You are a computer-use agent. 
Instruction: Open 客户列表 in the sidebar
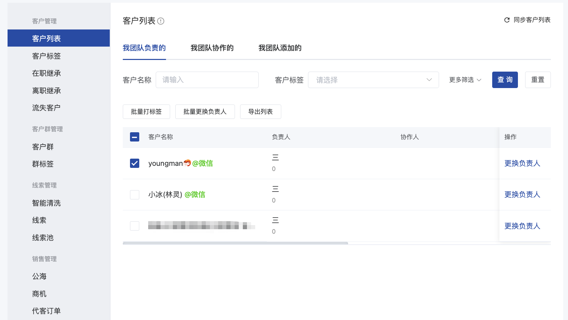(59, 38)
